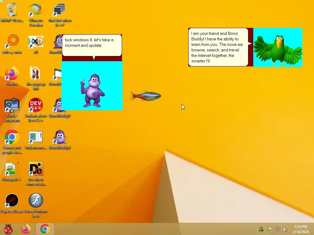Open the Endermanc... shortcut
The width and height of the screenshot is (314, 235).
click(36, 140)
